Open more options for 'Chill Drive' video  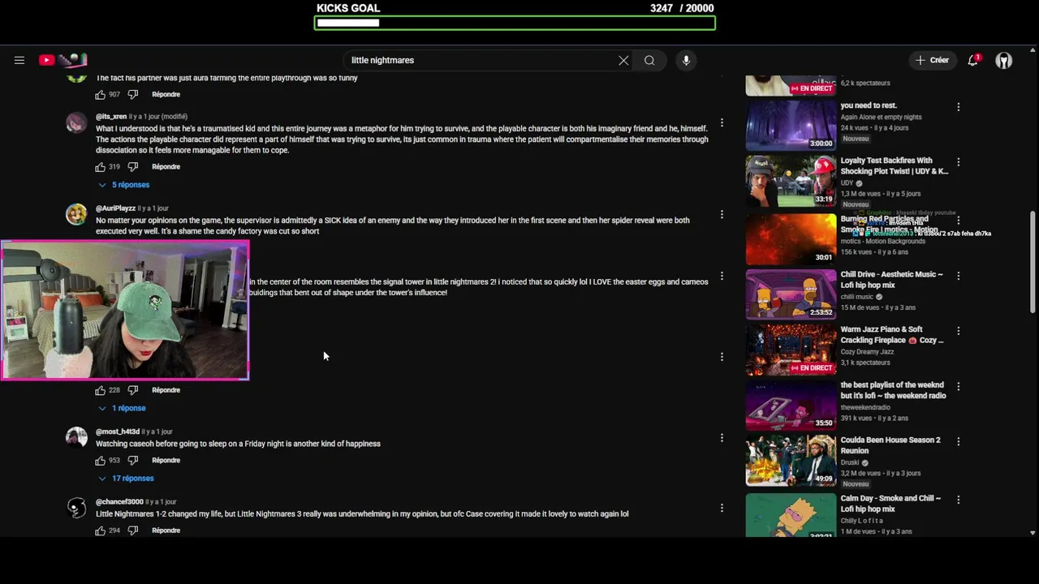pyautogui.click(x=958, y=276)
